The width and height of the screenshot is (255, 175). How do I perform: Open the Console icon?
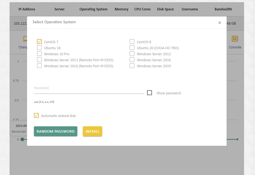tap(235, 39)
